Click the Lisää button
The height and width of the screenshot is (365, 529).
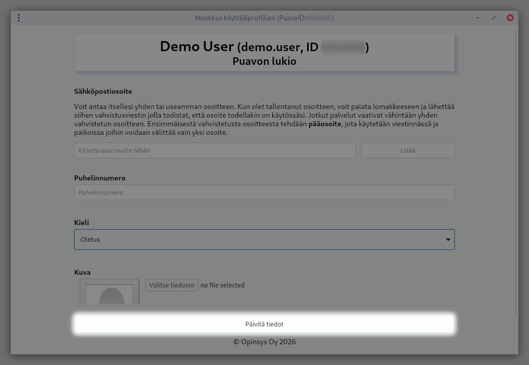(407, 151)
